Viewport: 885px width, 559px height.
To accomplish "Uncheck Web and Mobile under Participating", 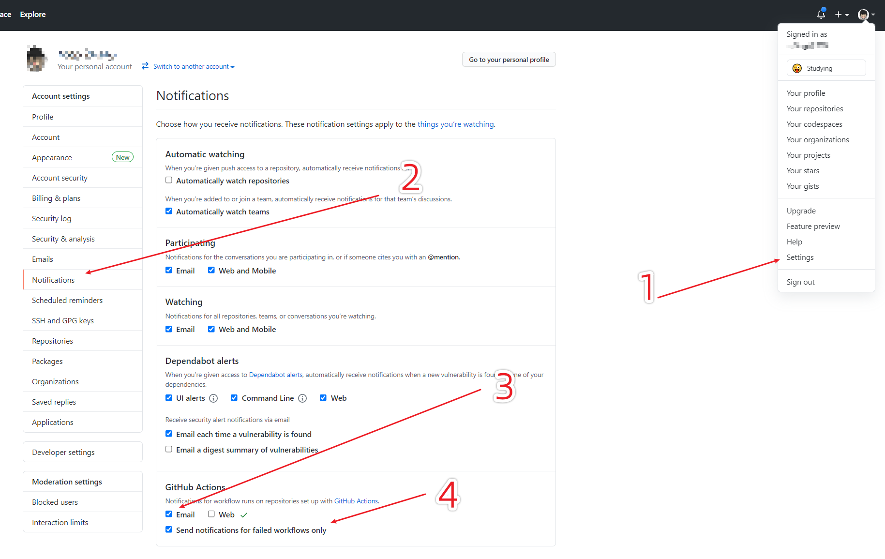I will 211,270.
